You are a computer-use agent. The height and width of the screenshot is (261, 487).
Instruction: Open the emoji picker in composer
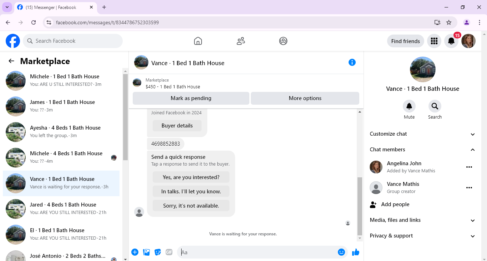pos(341,252)
